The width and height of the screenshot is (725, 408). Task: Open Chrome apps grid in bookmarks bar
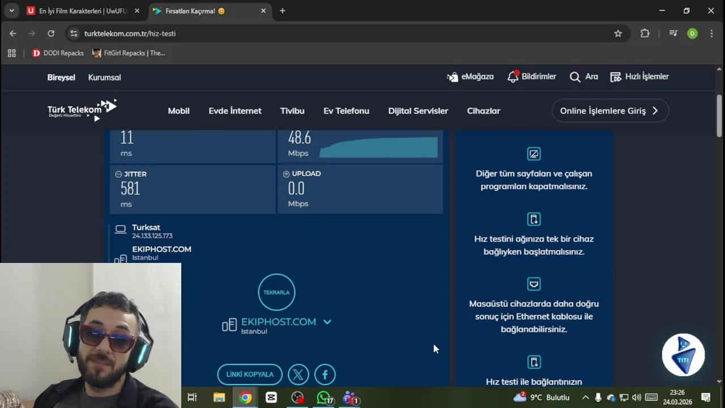click(11, 53)
